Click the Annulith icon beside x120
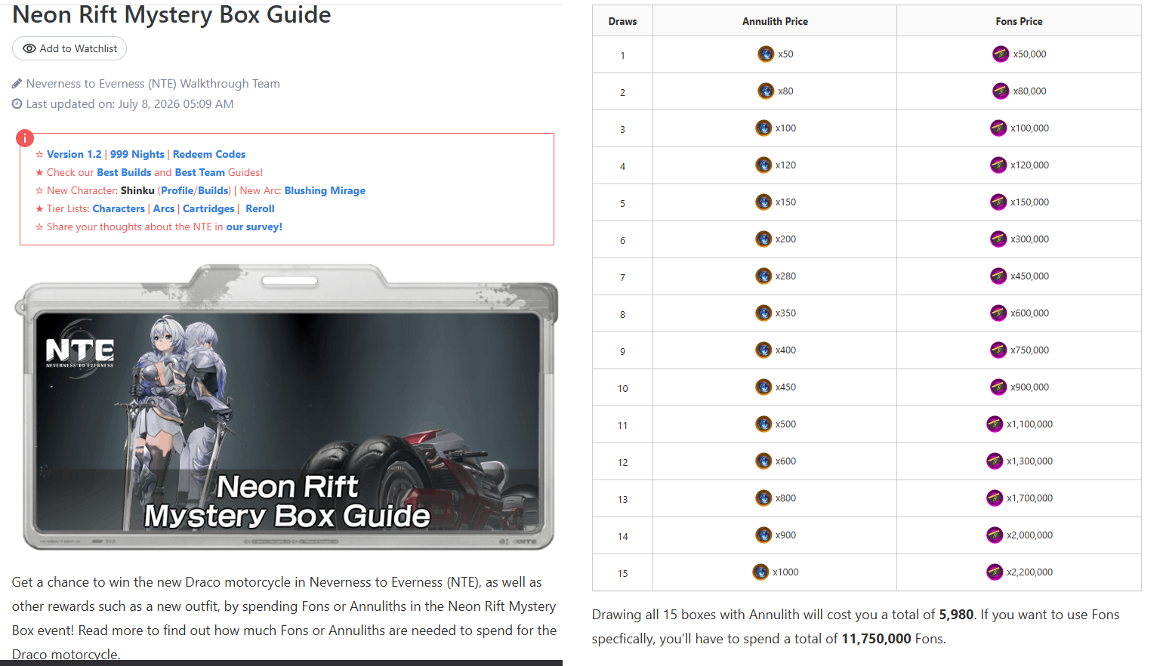1163x666 pixels. click(x=764, y=165)
